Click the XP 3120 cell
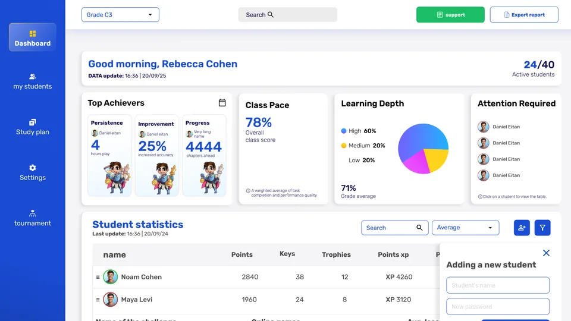This screenshot has height=321, width=571. (398, 300)
